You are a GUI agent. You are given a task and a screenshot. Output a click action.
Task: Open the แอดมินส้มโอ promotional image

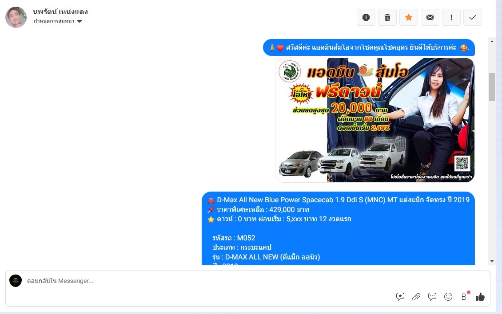375,120
